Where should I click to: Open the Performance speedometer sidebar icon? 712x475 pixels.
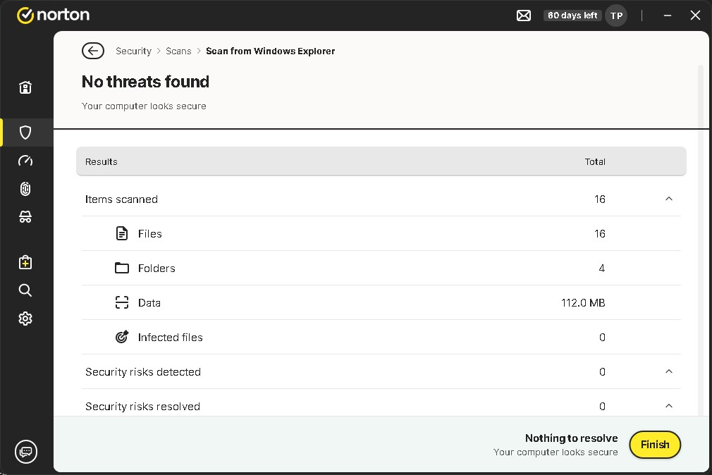pos(25,161)
